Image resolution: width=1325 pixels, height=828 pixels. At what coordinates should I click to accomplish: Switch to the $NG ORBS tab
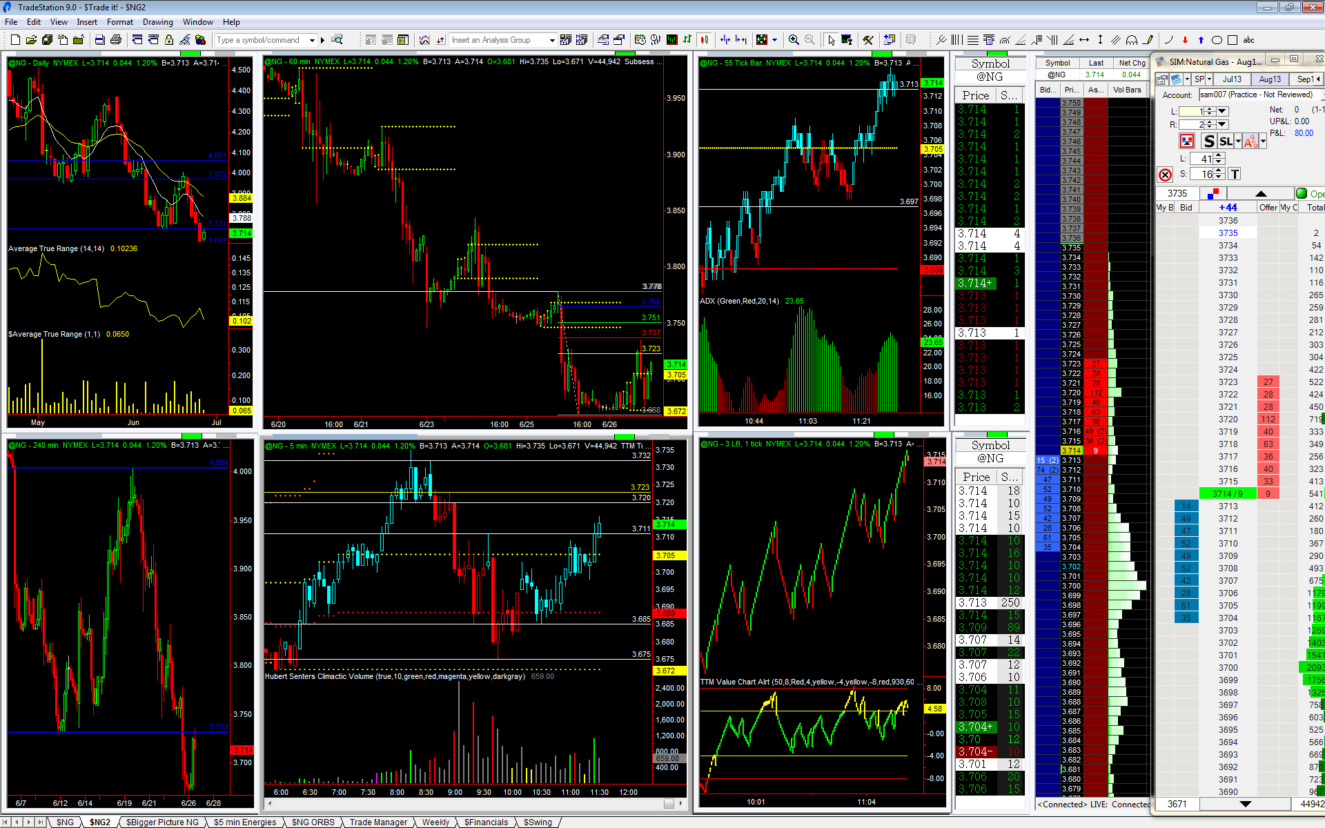pyautogui.click(x=313, y=822)
